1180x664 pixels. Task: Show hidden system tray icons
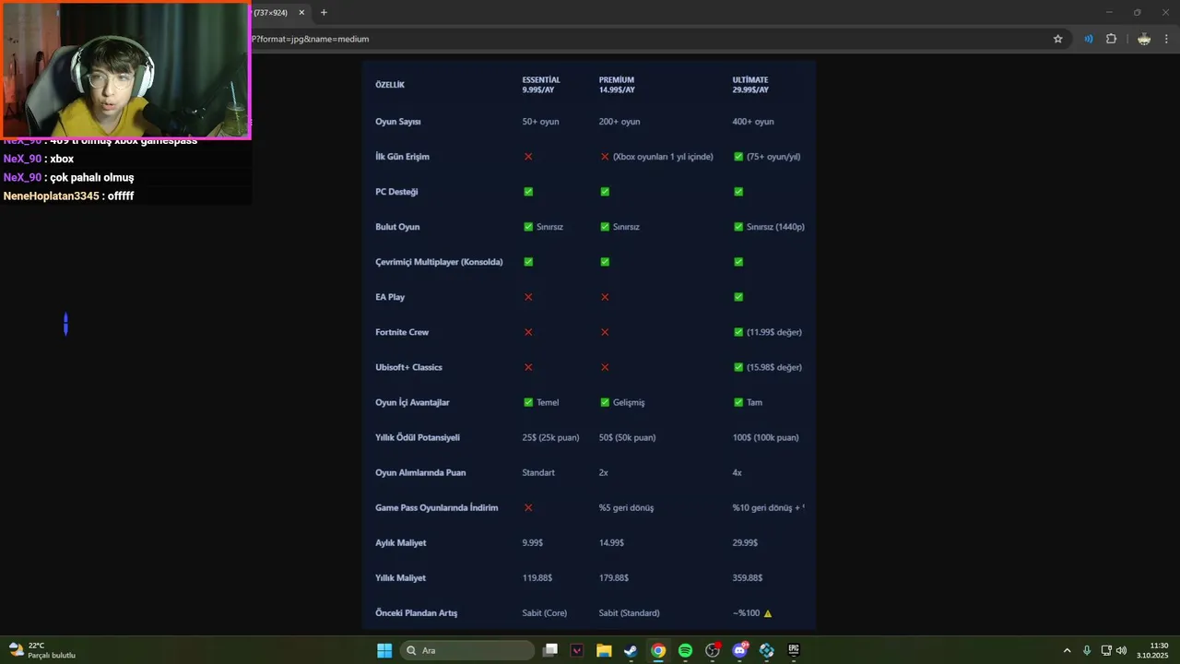click(x=1068, y=650)
